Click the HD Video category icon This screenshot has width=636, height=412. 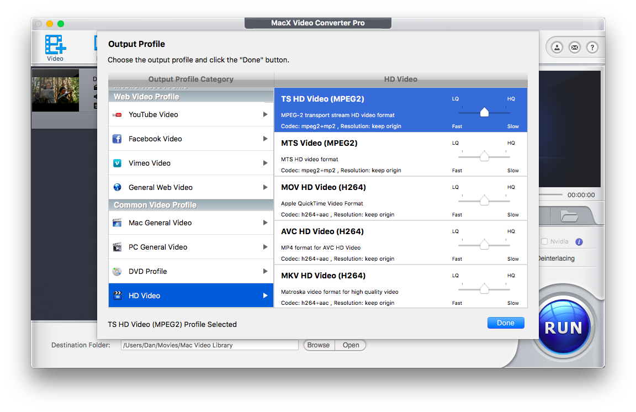[x=117, y=295]
